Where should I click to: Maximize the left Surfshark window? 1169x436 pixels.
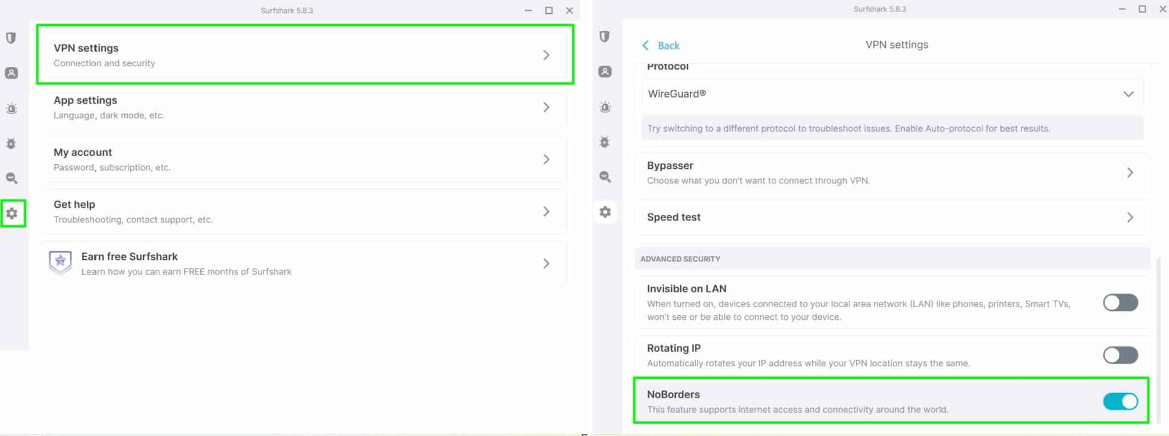point(549,10)
